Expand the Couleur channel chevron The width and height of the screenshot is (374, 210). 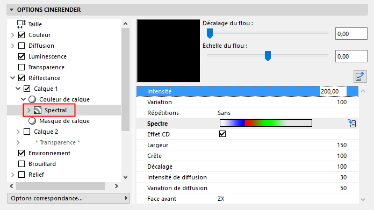13,35
